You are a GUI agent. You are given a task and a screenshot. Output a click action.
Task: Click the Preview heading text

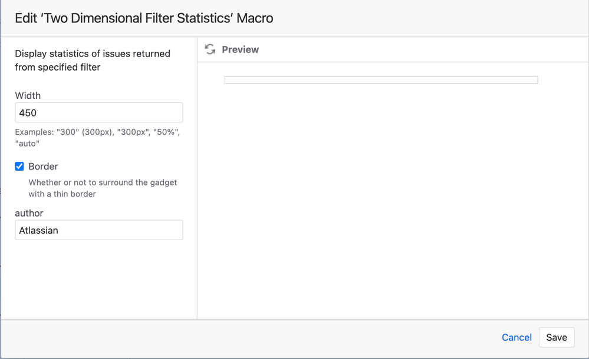coord(240,49)
